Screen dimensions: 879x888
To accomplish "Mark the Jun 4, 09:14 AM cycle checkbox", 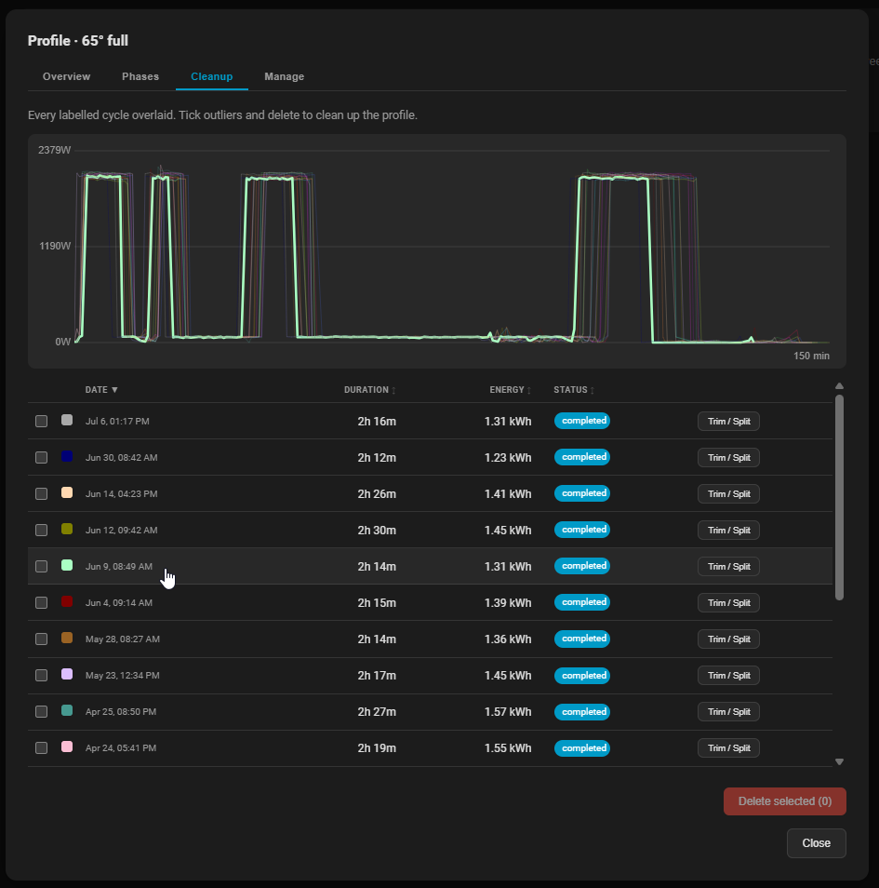I will click(41, 602).
